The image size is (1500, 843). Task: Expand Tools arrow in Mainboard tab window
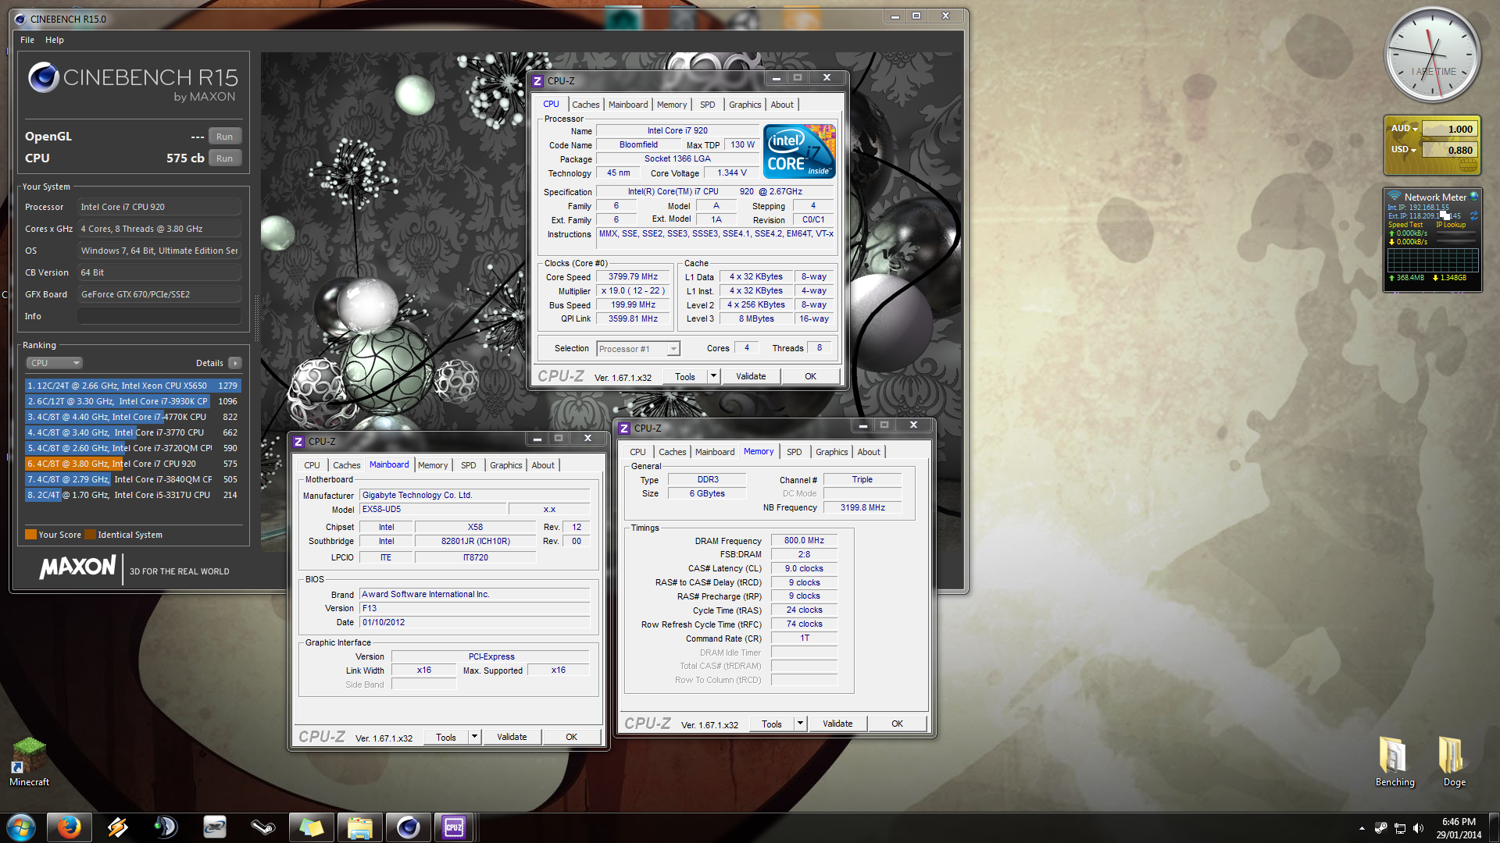point(474,737)
